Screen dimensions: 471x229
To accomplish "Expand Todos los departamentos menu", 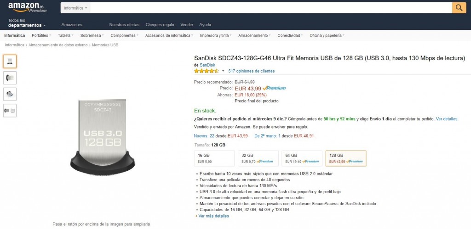I will coord(27,23).
